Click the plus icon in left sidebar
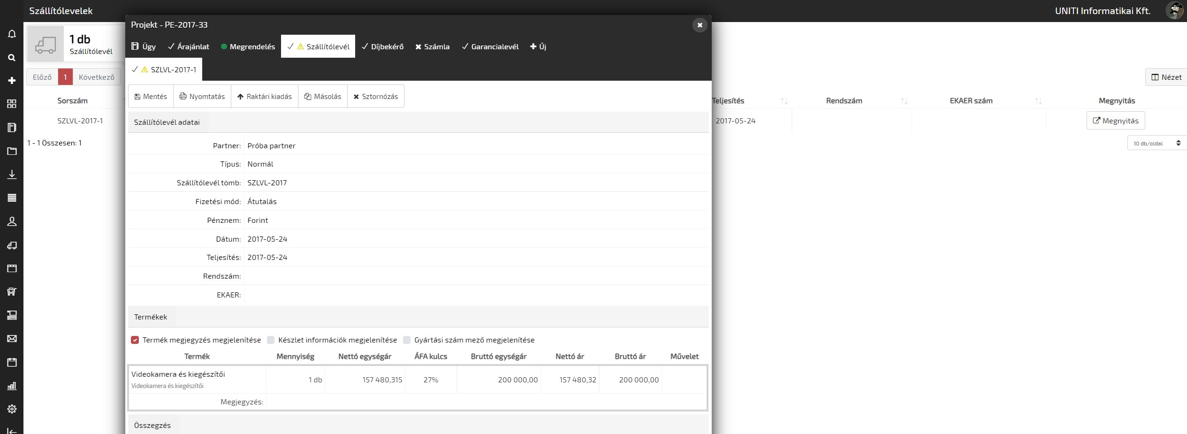The height and width of the screenshot is (434, 1187). [12, 81]
